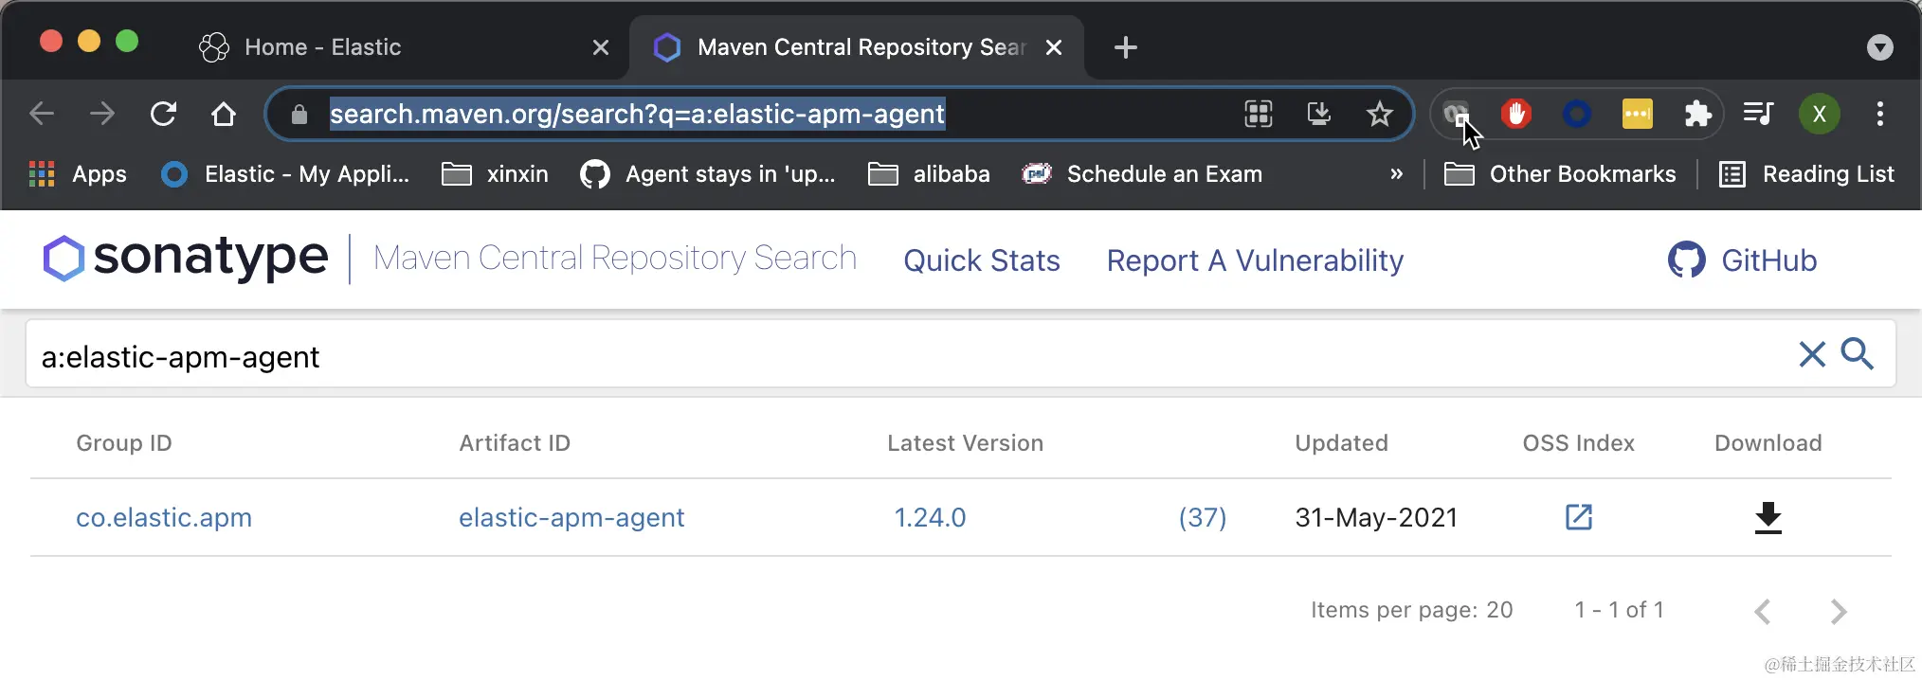1922x680 pixels.
Task: Open the Quick Stats menu item
Action: coord(982,260)
